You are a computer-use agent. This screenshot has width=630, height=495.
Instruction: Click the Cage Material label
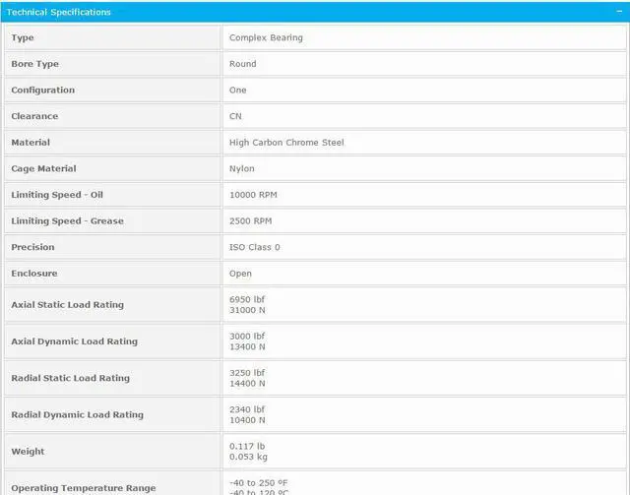43,168
